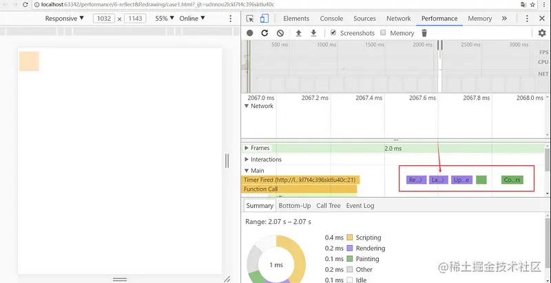Select the unlabeled green paint event

(x=481, y=180)
